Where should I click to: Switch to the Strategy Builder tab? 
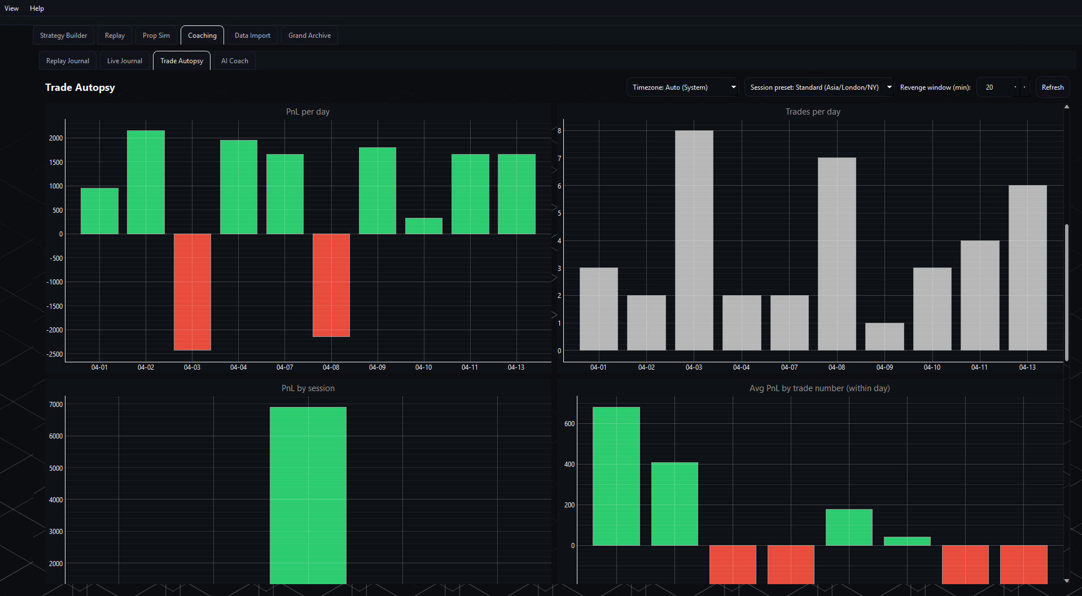tap(63, 35)
